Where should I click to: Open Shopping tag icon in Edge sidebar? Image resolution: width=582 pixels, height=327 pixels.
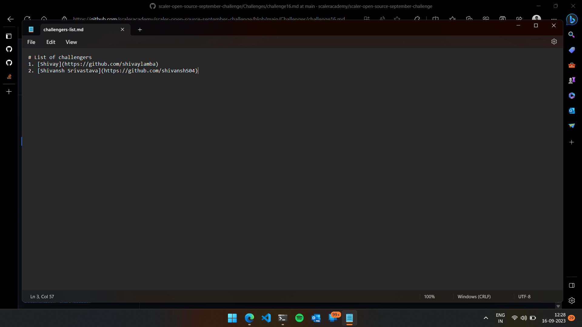tap(572, 50)
